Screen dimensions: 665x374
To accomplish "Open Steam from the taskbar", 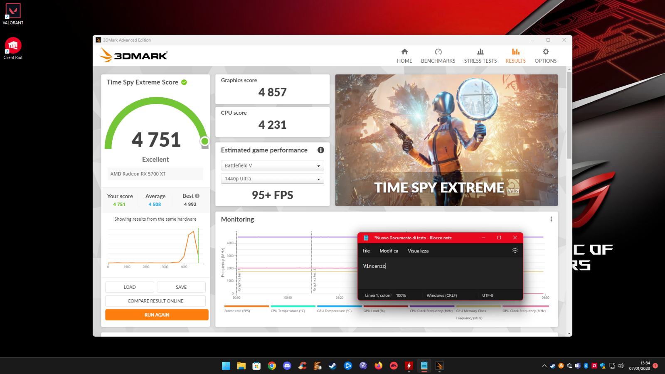I will coord(332,366).
